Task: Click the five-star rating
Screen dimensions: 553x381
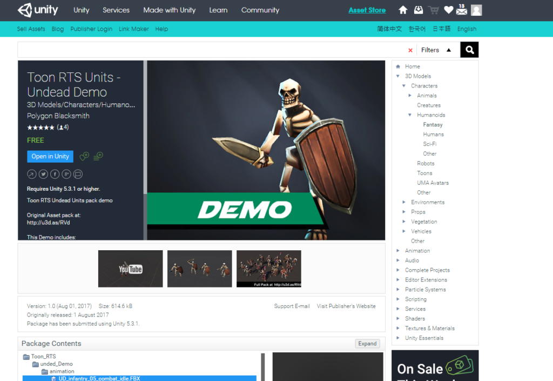Action: click(x=41, y=128)
